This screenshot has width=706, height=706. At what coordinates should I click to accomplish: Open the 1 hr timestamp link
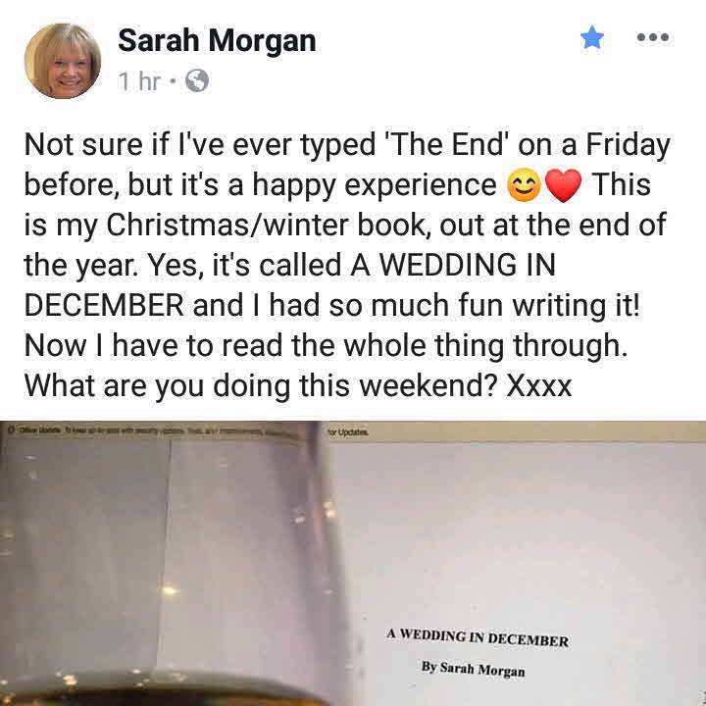pos(139,81)
